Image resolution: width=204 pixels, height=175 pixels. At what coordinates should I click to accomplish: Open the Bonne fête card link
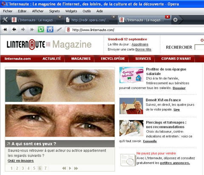(143, 49)
